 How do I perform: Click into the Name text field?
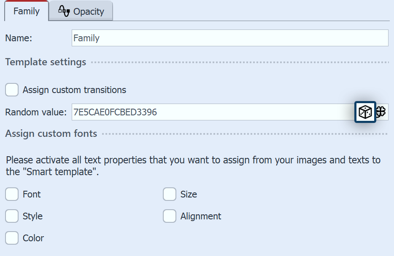coord(230,38)
